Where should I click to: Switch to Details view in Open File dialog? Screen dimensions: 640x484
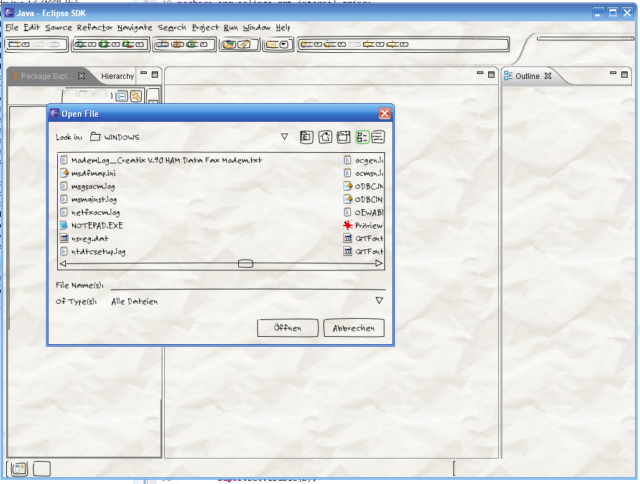[x=378, y=137]
